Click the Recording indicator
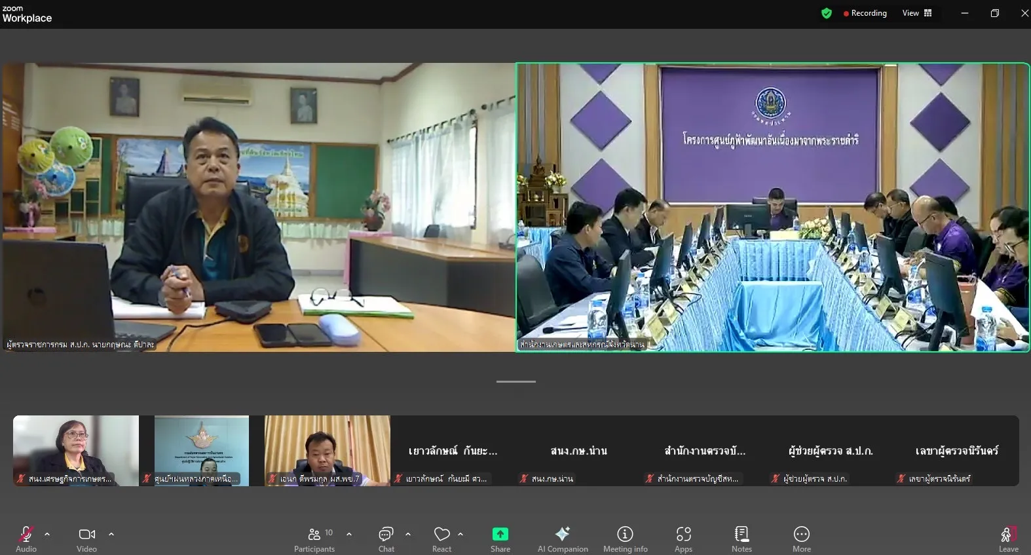Image resolution: width=1031 pixels, height=555 pixels. (x=865, y=13)
